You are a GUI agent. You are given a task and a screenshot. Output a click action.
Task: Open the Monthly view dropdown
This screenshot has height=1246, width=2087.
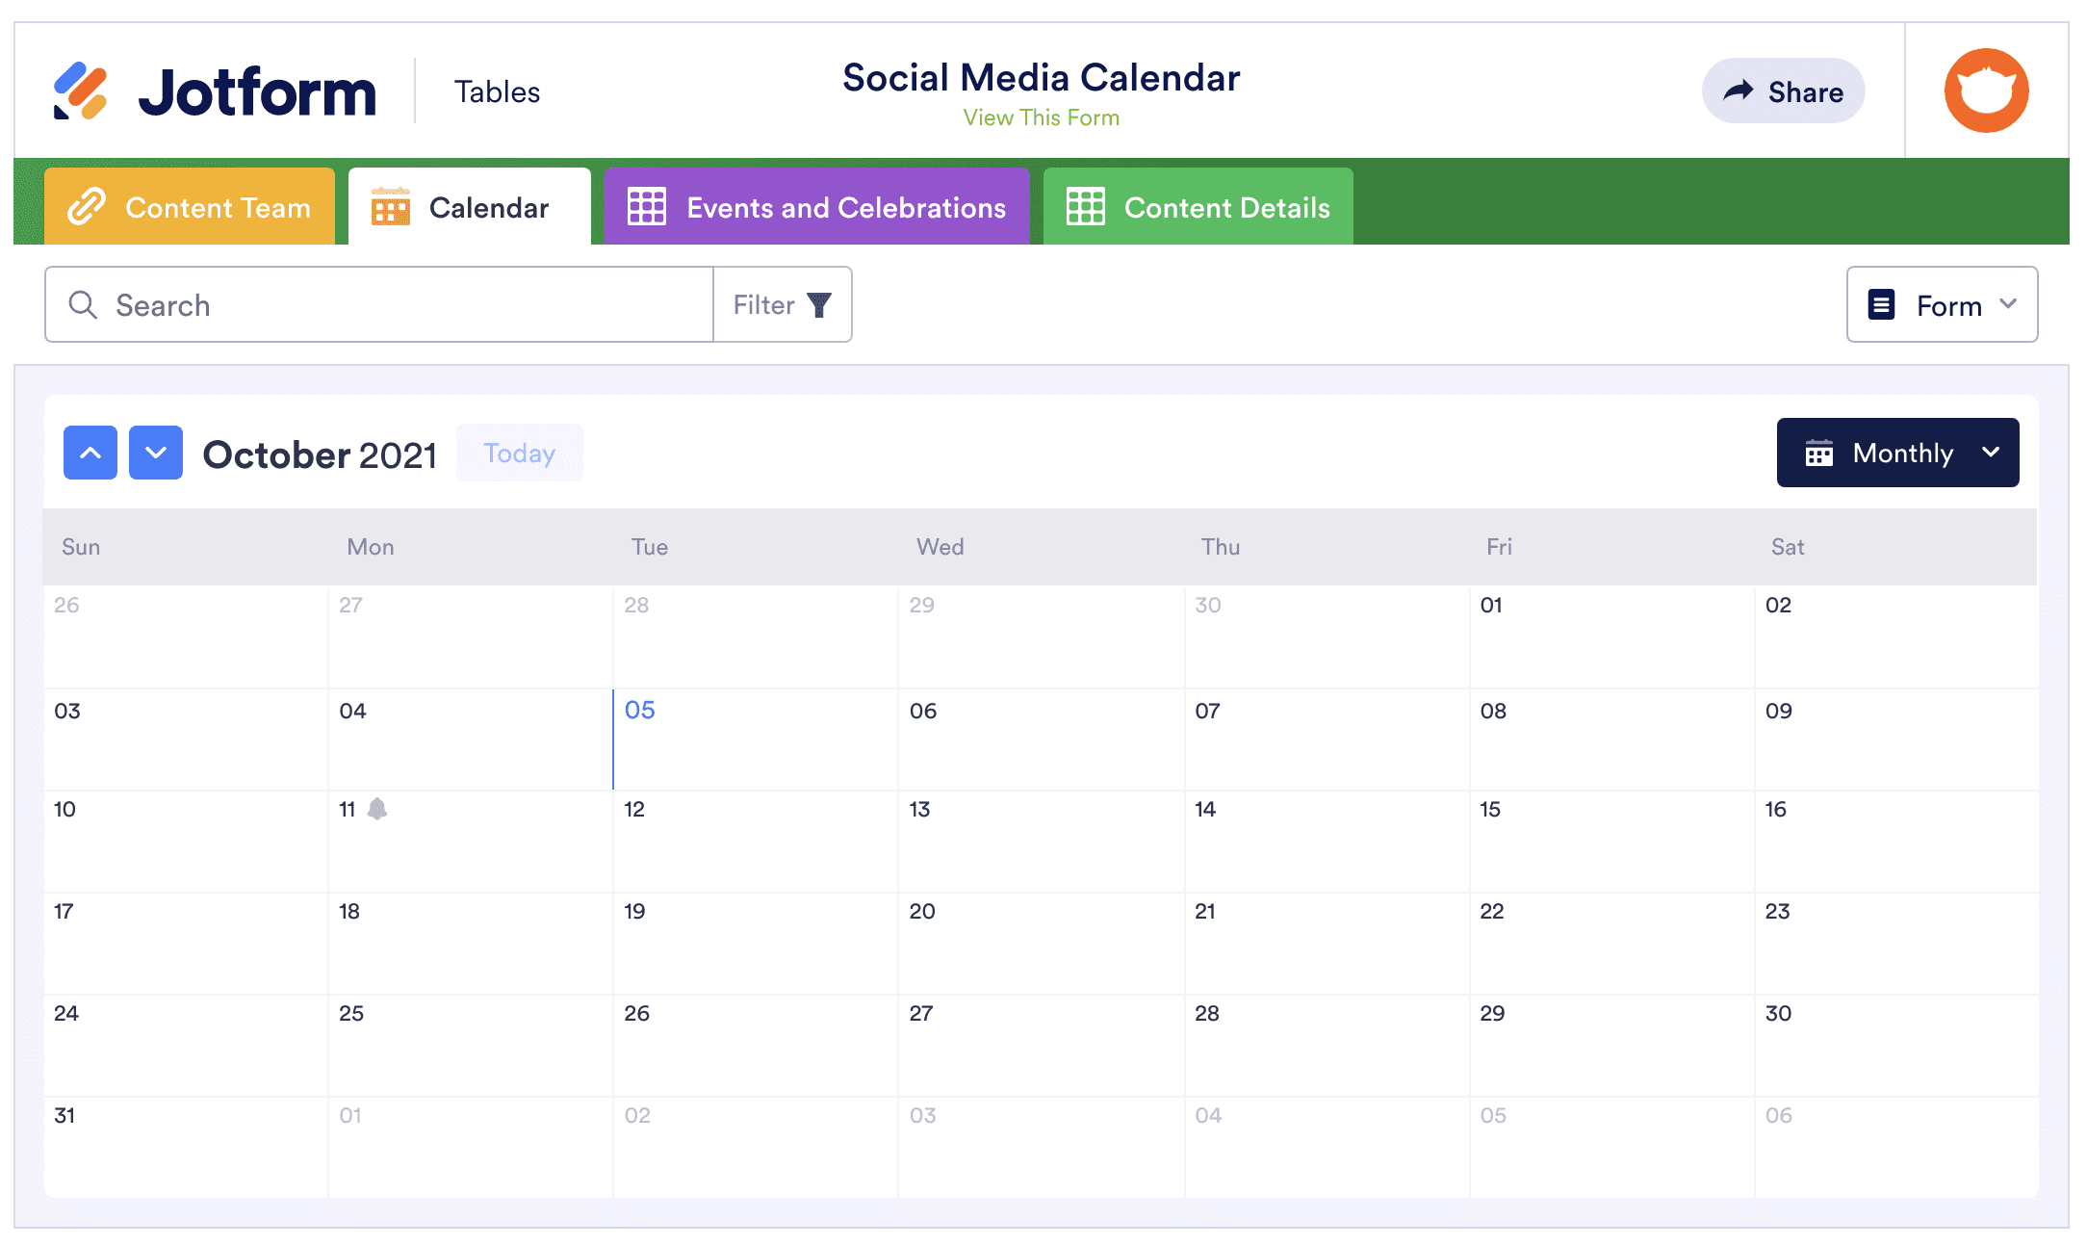1896,453
